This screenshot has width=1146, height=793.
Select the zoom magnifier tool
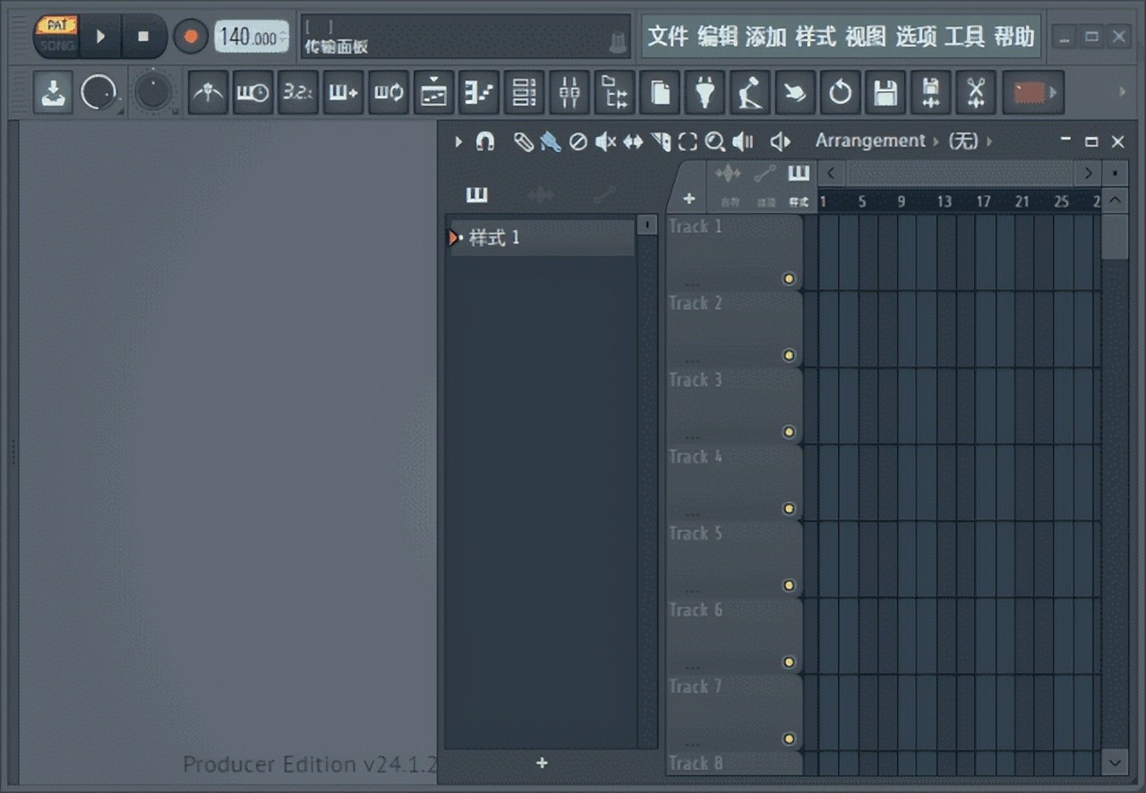[x=714, y=141]
